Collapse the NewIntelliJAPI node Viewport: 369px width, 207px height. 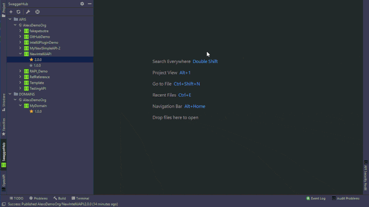point(20,54)
